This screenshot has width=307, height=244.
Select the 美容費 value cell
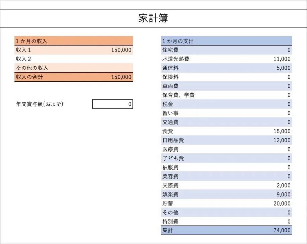click(289, 176)
